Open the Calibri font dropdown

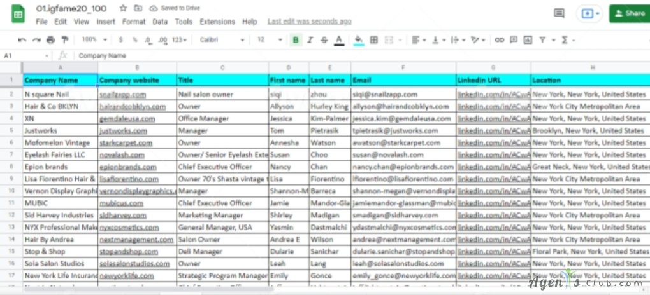click(x=222, y=39)
